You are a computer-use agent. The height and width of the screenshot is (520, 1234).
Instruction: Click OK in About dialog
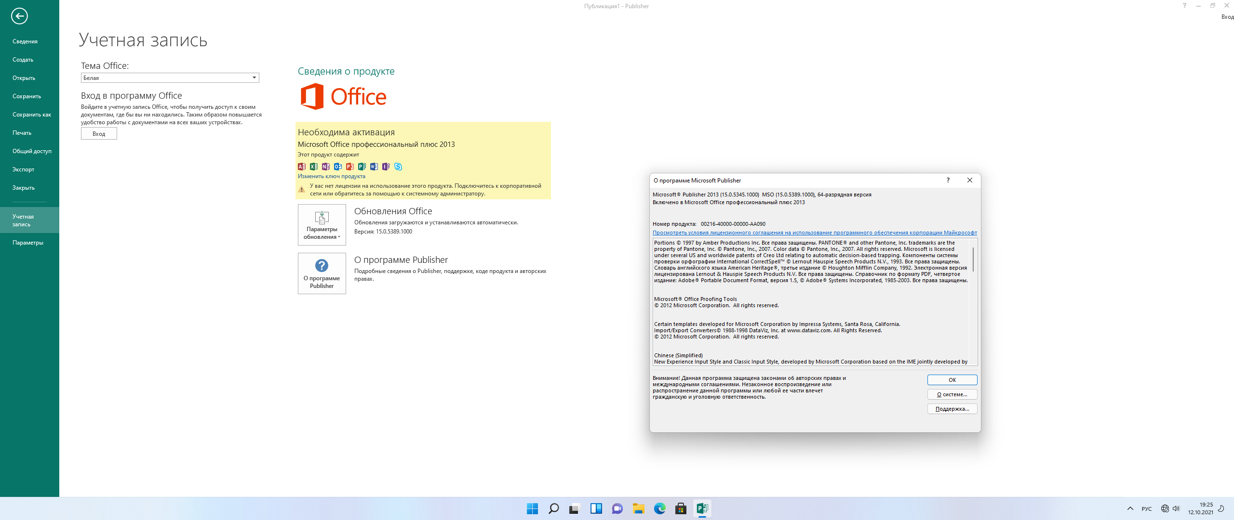pyautogui.click(x=952, y=380)
